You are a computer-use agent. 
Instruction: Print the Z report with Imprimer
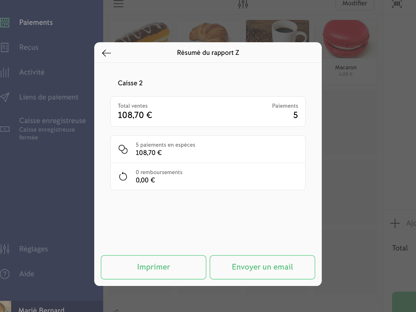pyautogui.click(x=153, y=267)
